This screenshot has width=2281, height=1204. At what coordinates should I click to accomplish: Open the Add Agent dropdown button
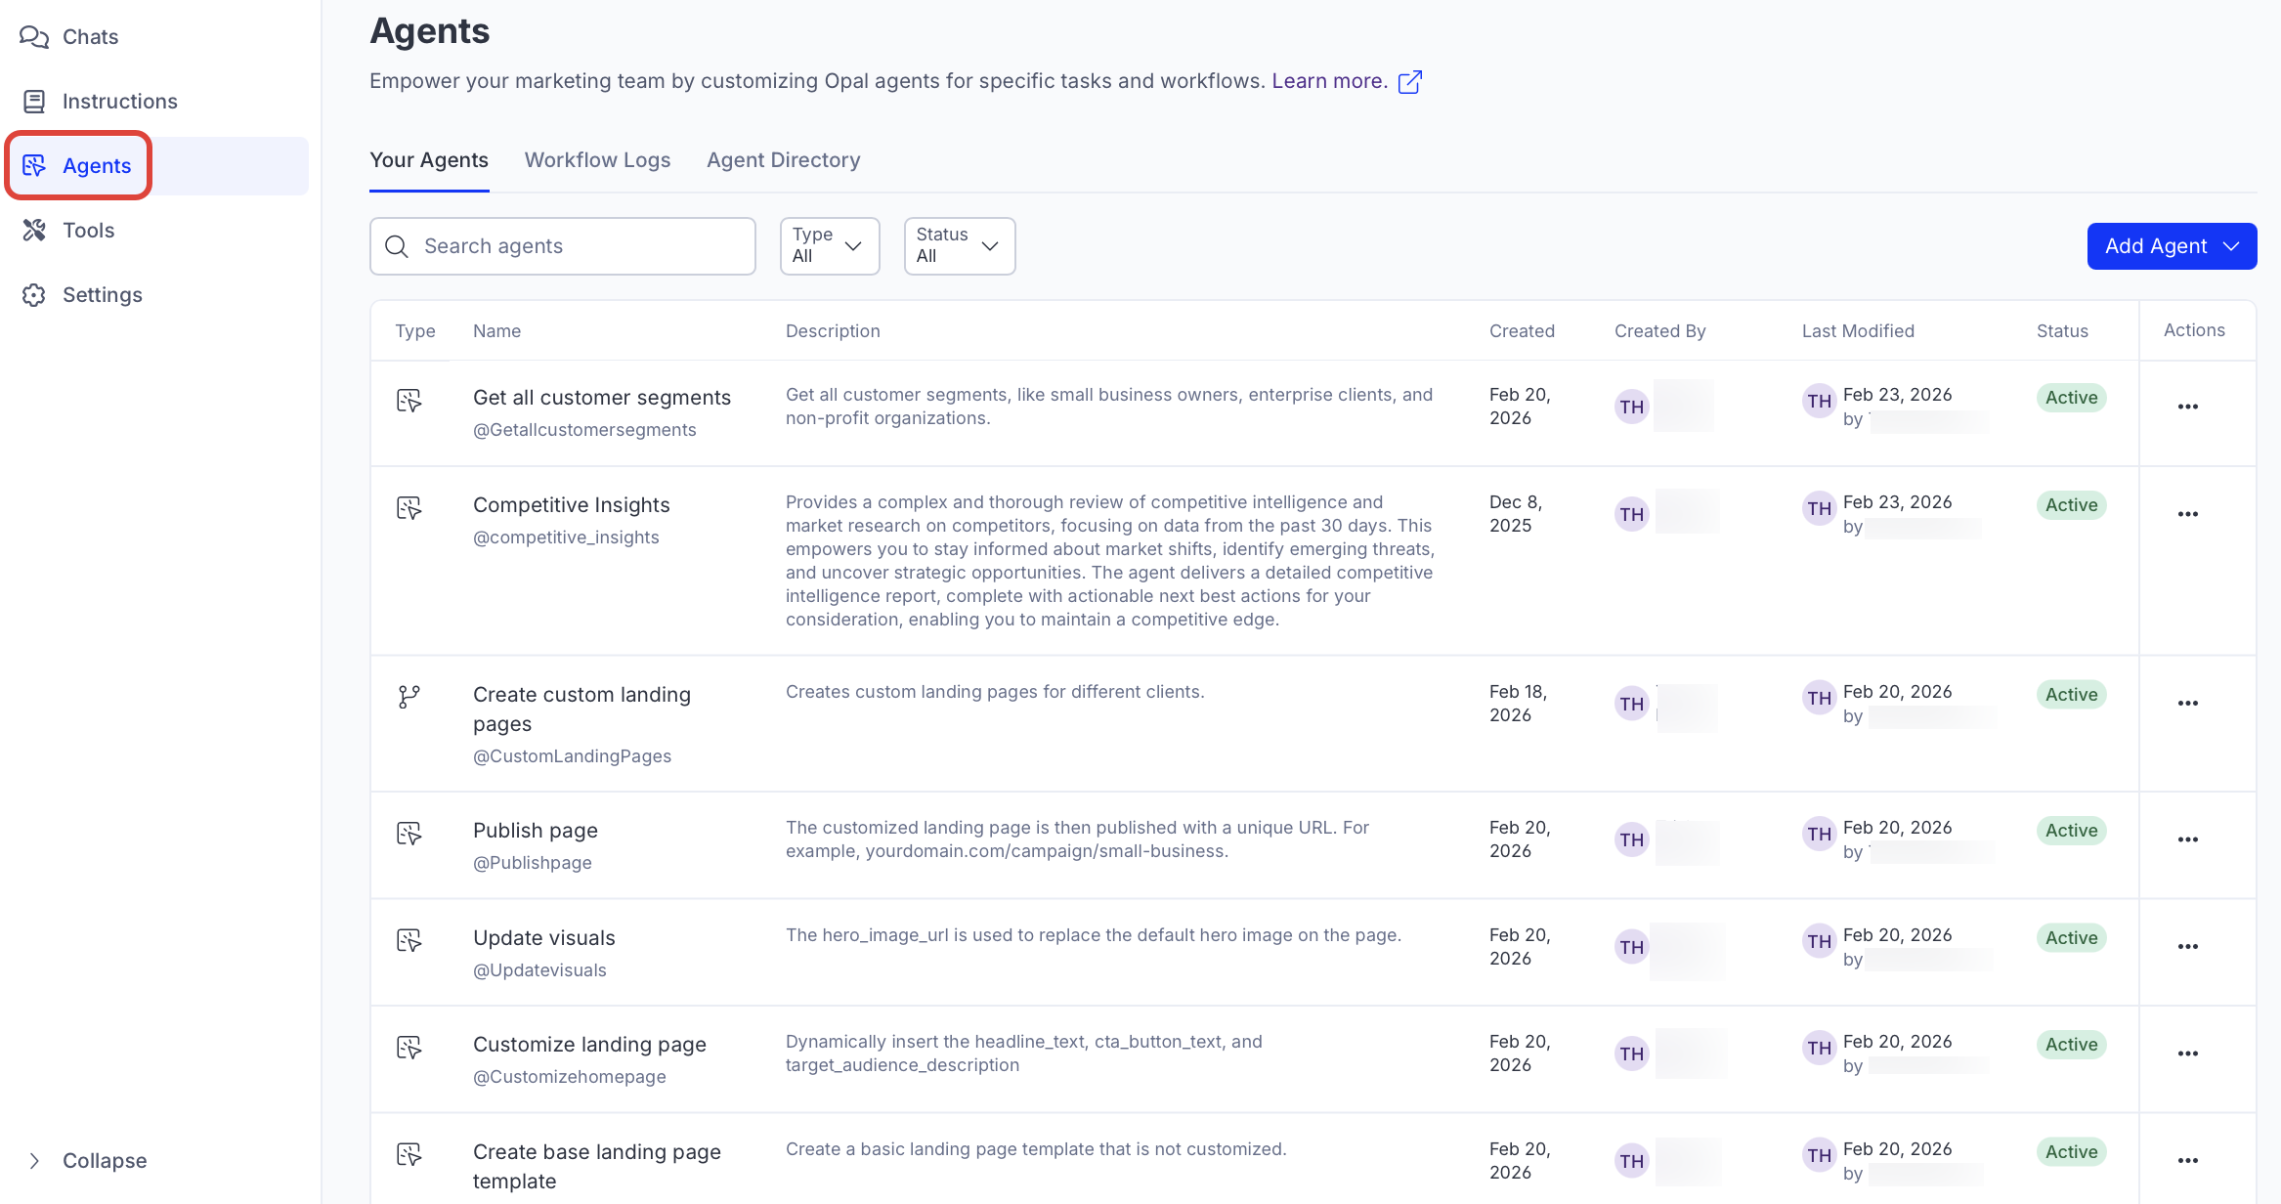pos(2171,246)
